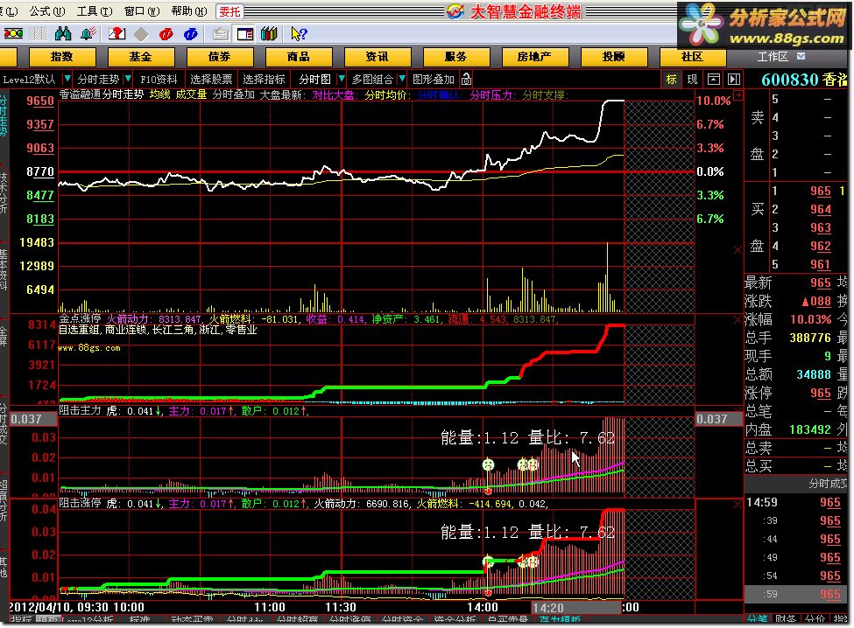The image size is (854, 628).
Task: Click the www.88gs.com link in the chart
Action: click(x=88, y=348)
